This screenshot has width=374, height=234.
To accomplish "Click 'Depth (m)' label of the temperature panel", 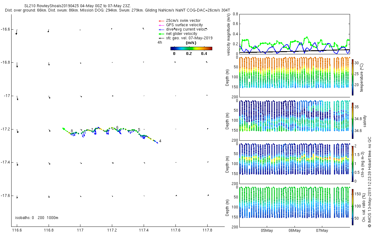I will point(228,77).
